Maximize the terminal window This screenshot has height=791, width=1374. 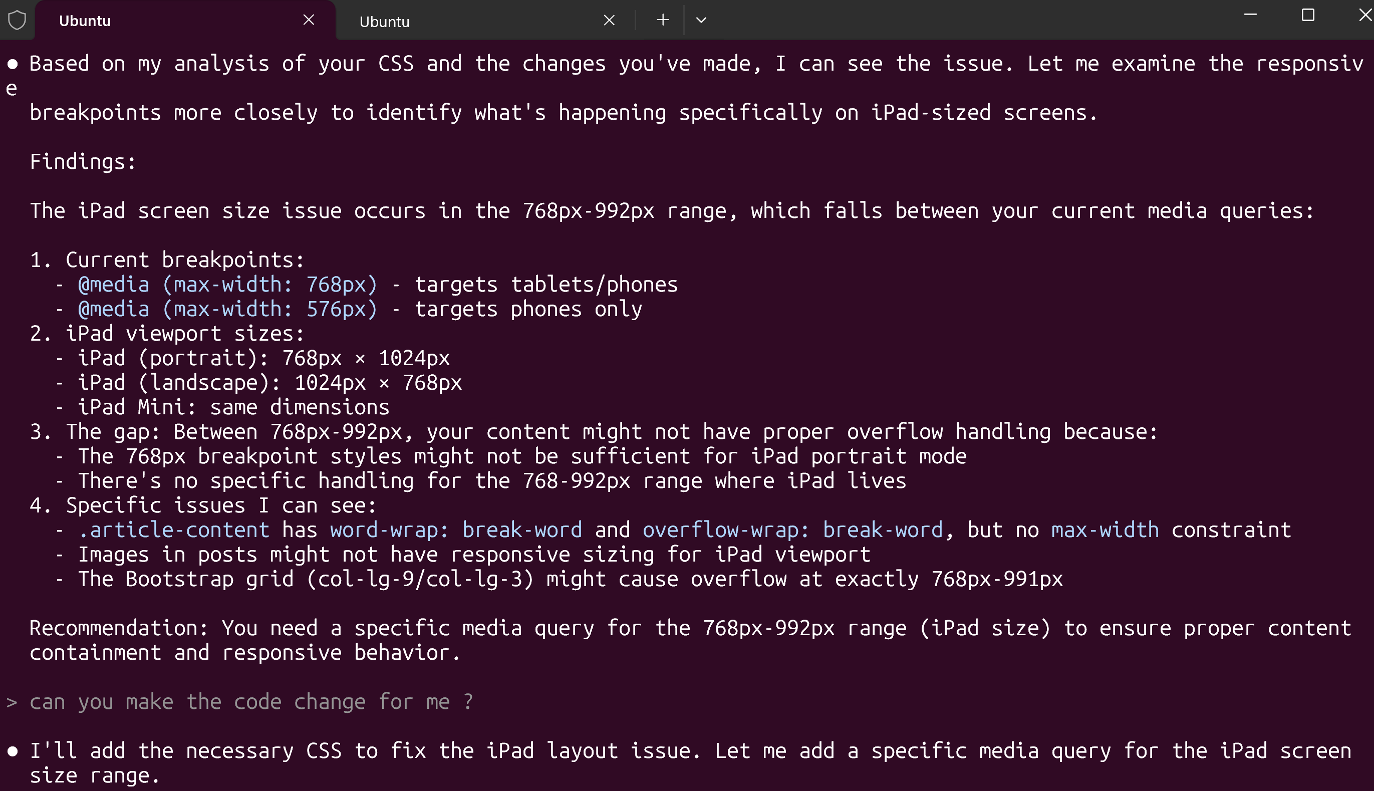1308,15
